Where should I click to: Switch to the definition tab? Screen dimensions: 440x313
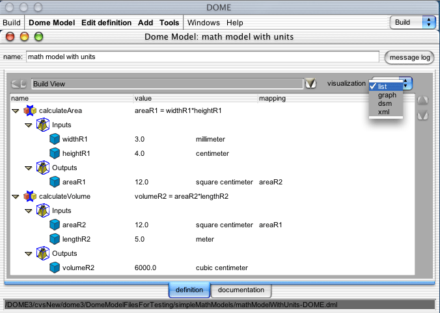189,290
